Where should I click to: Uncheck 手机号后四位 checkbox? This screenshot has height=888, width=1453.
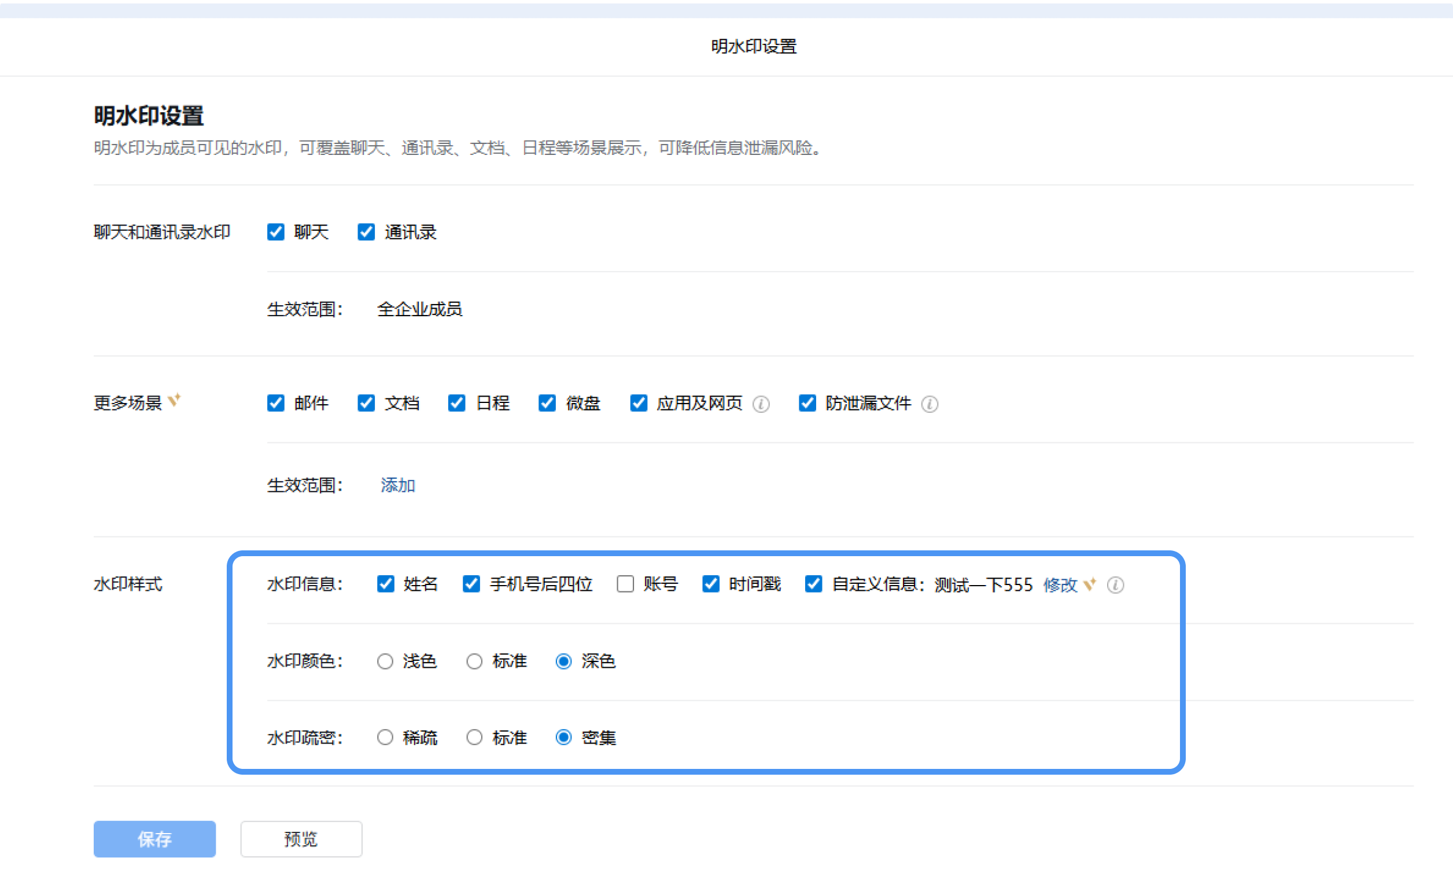click(x=471, y=584)
